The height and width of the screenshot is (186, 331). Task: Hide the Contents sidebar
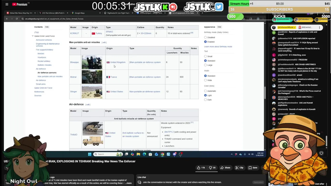point(47,27)
